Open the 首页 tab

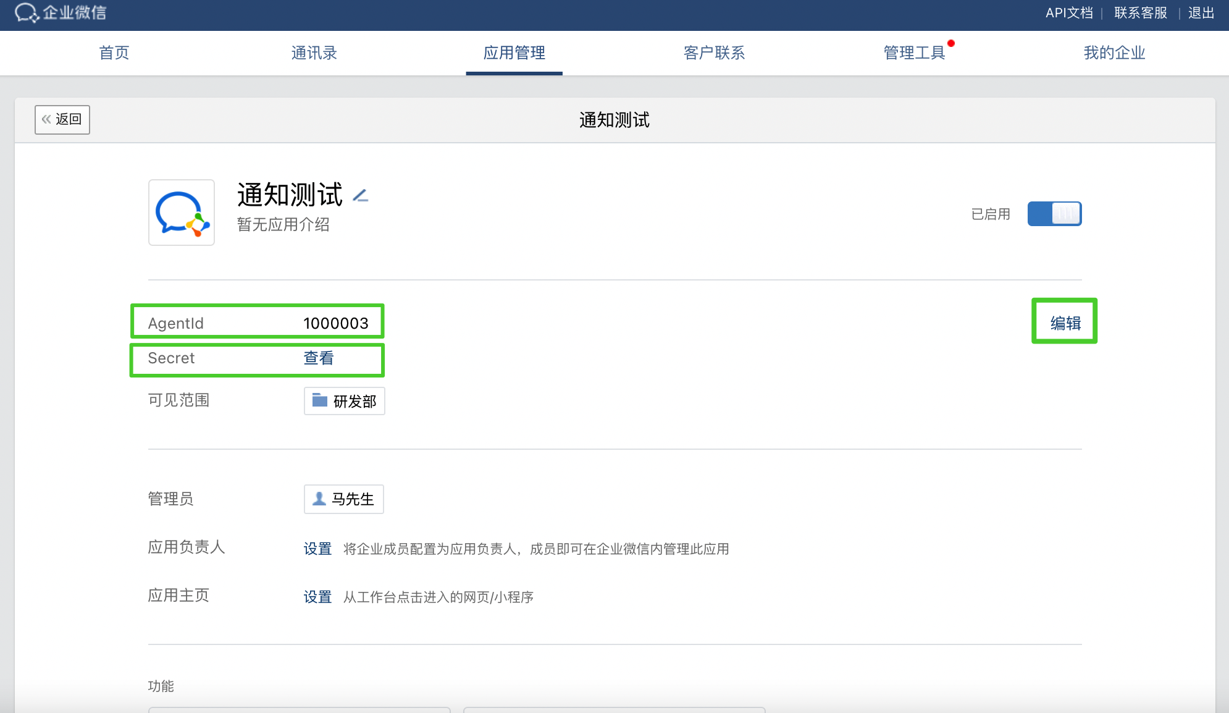point(114,53)
